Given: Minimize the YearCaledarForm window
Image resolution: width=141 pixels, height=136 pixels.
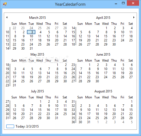Looking at the screenshot, I should coord(116,4).
